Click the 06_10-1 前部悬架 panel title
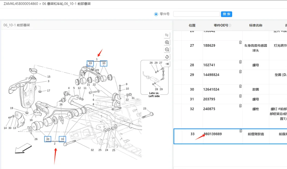 coord(17,25)
